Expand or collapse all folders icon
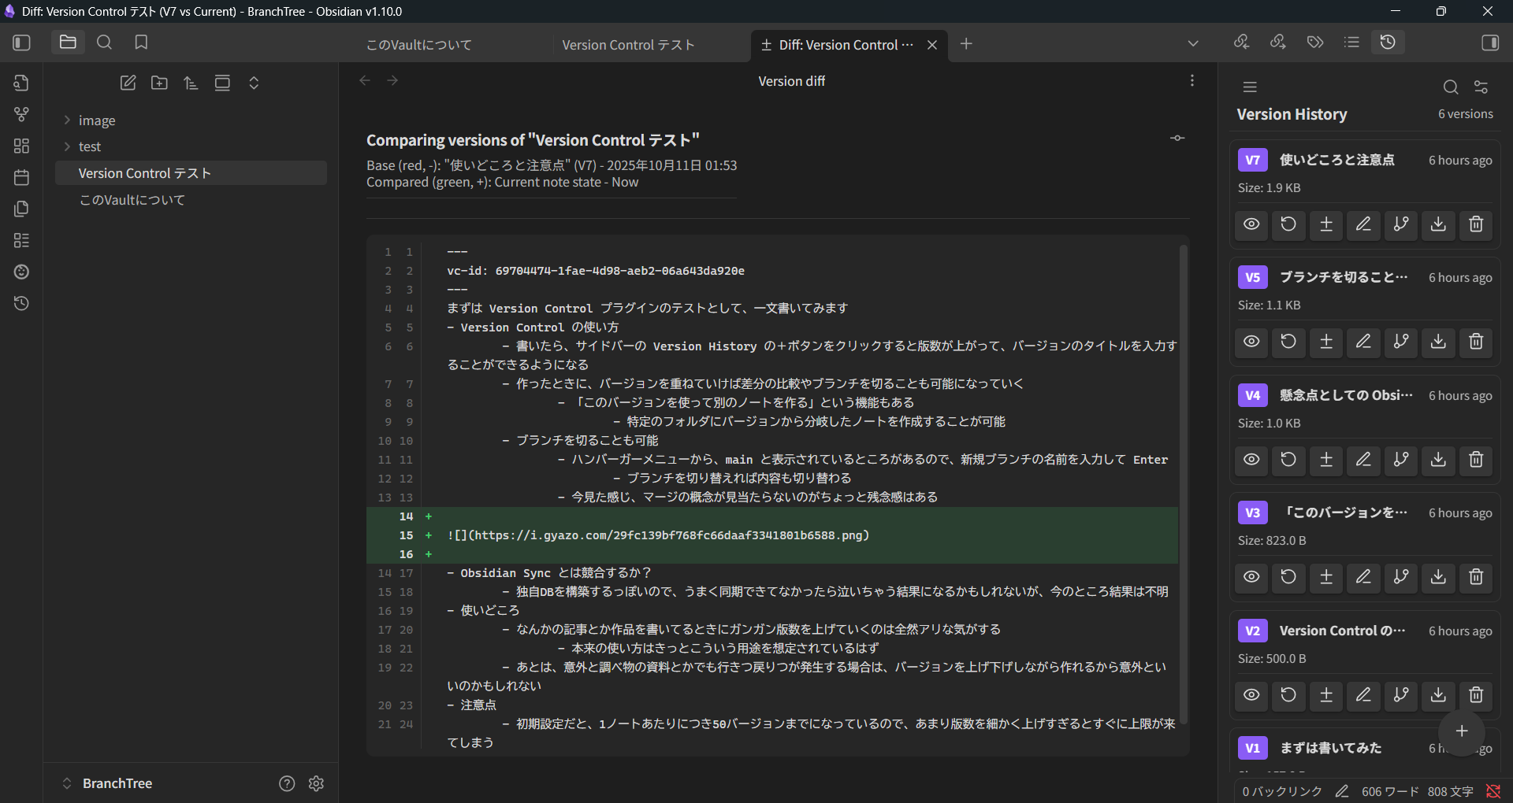 tap(254, 83)
